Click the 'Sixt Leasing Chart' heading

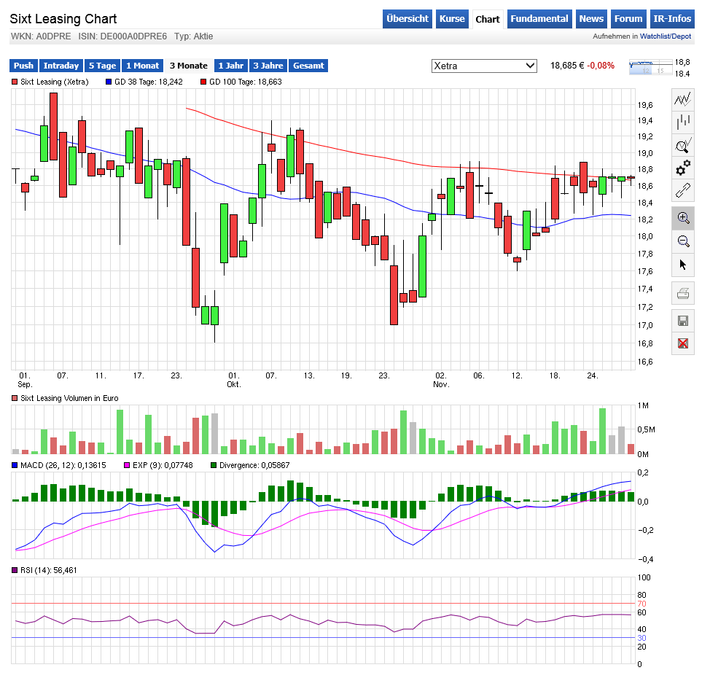click(63, 19)
